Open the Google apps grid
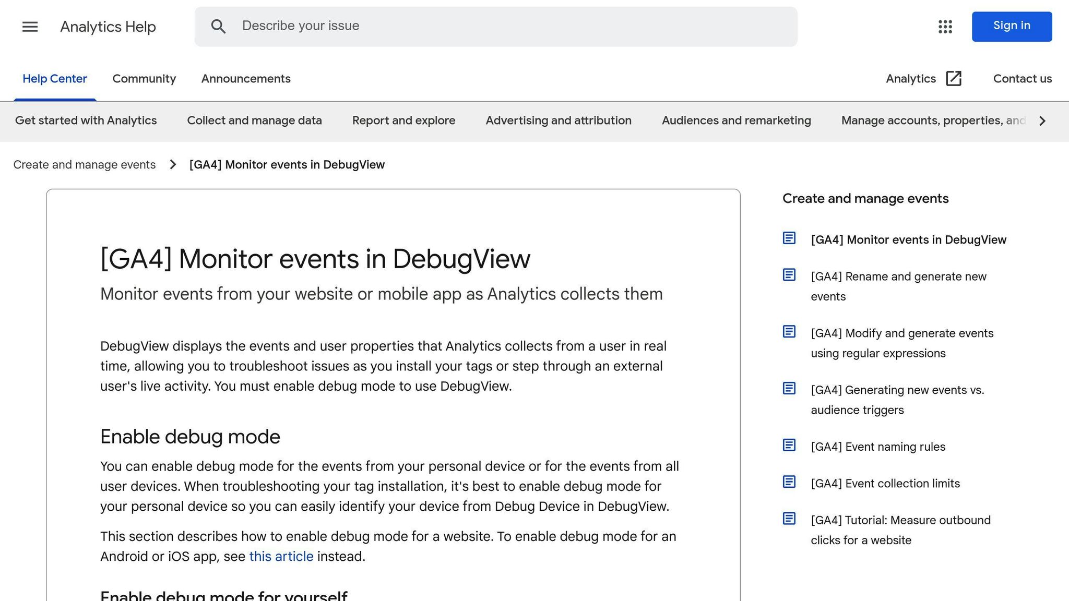 [945, 27]
